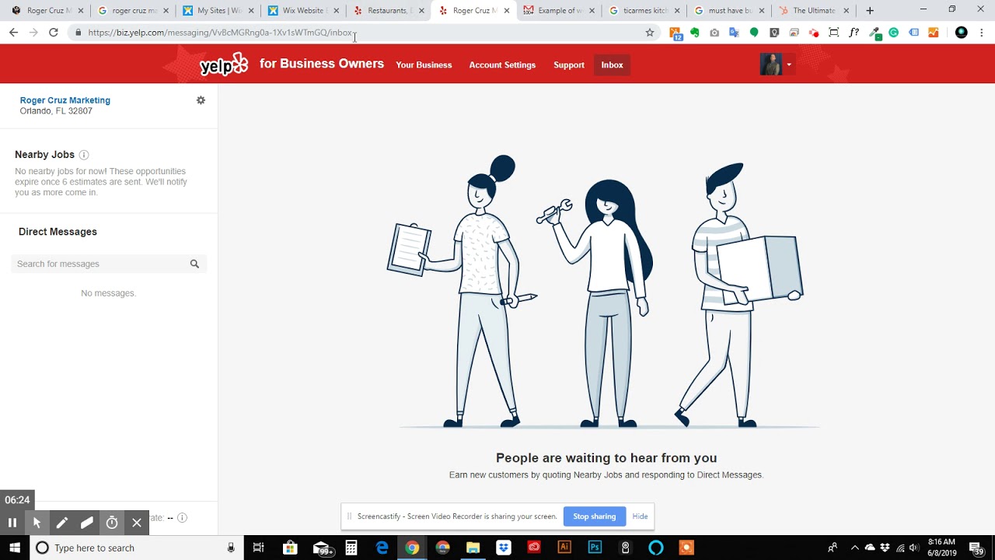Open the gear settings for Roger Cruz Marketing

(x=201, y=100)
